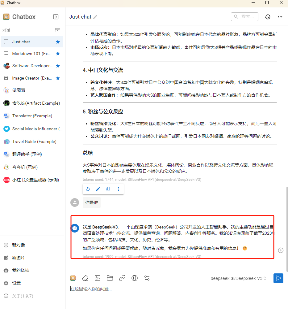Open Image Creator conversation
The width and height of the screenshot is (288, 309).
32,78
